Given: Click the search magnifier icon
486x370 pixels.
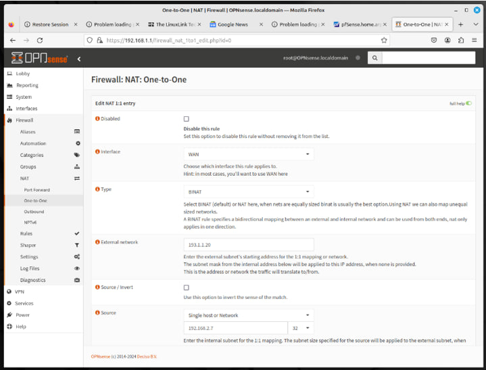Looking at the screenshot, I should point(374,58).
